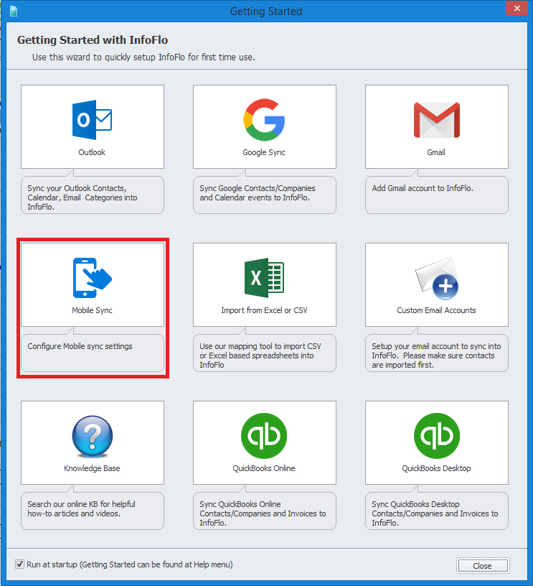This screenshot has width=533, height=586.
Task: Open the Gmail envelope icon
Action: [436, 120]
